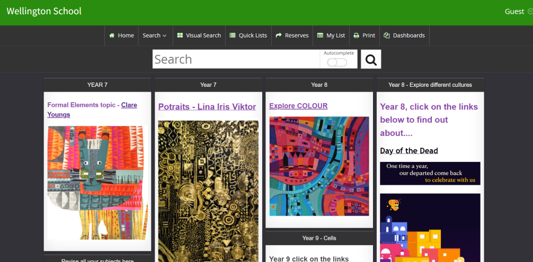Click into the Search text field

click(236, 59)
